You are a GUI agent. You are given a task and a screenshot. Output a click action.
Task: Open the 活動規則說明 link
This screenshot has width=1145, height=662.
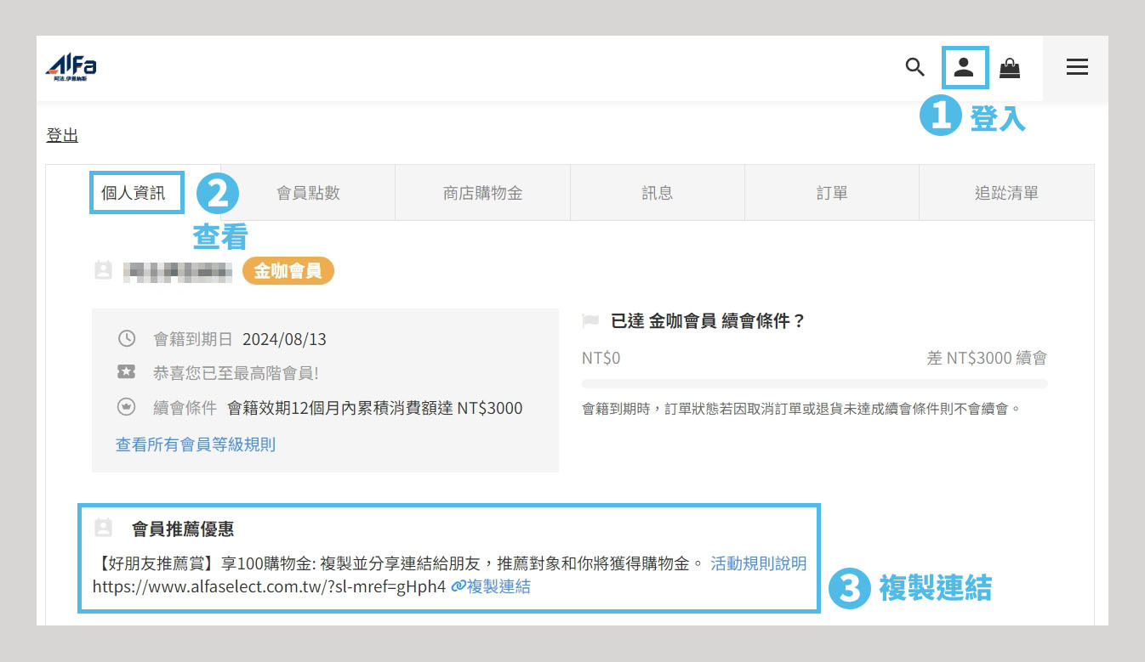[758, 563]
